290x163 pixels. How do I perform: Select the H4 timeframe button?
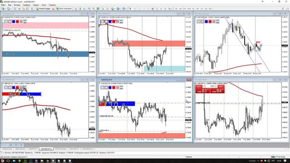tap(198, 9)
